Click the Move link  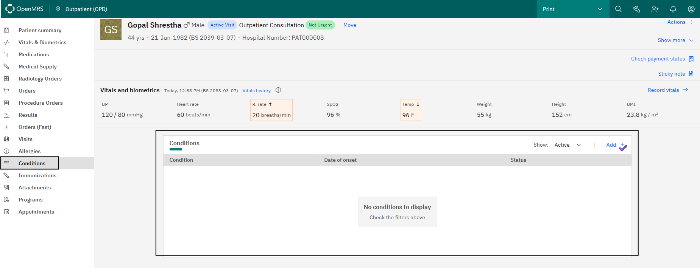[x=350, y=25]
